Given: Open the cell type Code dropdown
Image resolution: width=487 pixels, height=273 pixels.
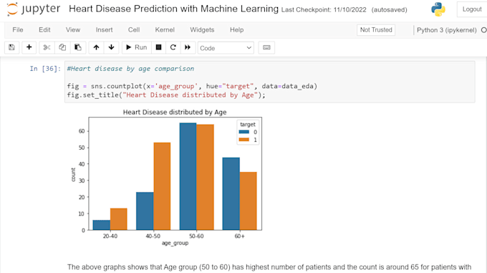Looking at the screenshot, I should pos(226,48).
